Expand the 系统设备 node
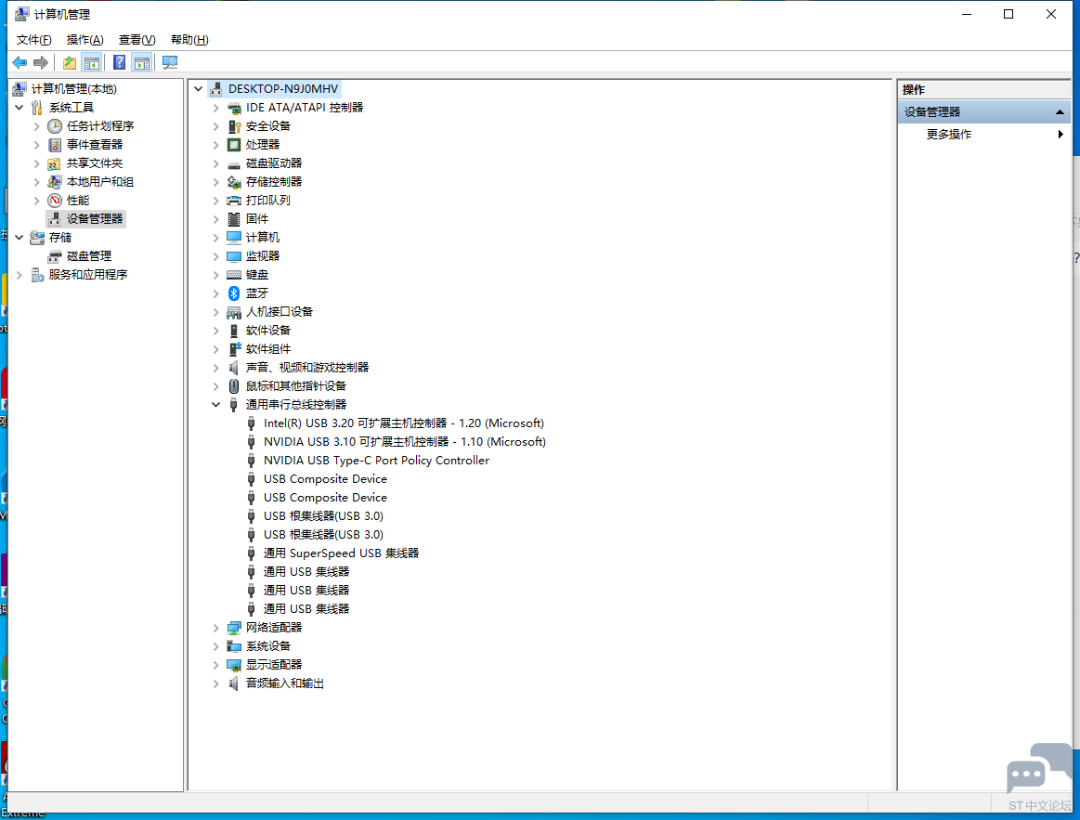Viewport: 1080px width, 820px height. click(x=215, y=646)
